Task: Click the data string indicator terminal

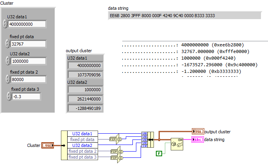Action: (198, 140)
